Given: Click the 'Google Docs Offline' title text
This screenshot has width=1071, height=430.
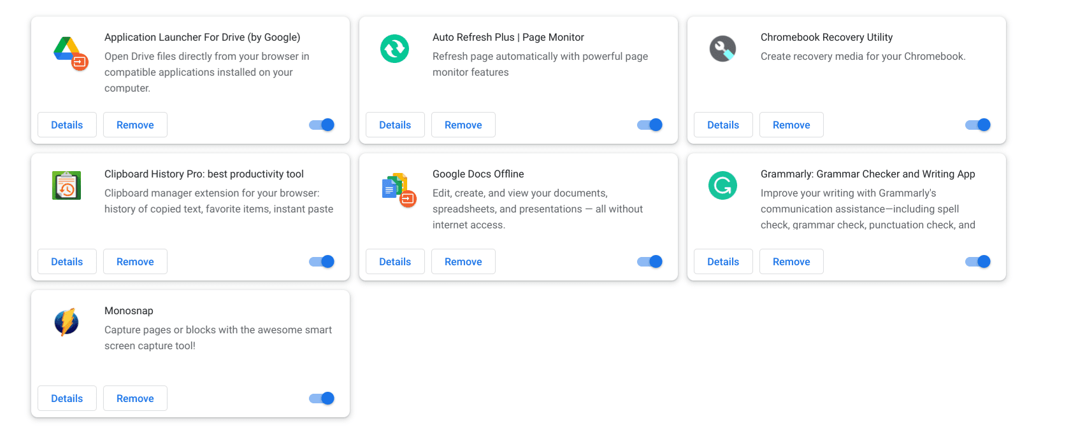Looking at the screenshot, I should tap(478, 174).
